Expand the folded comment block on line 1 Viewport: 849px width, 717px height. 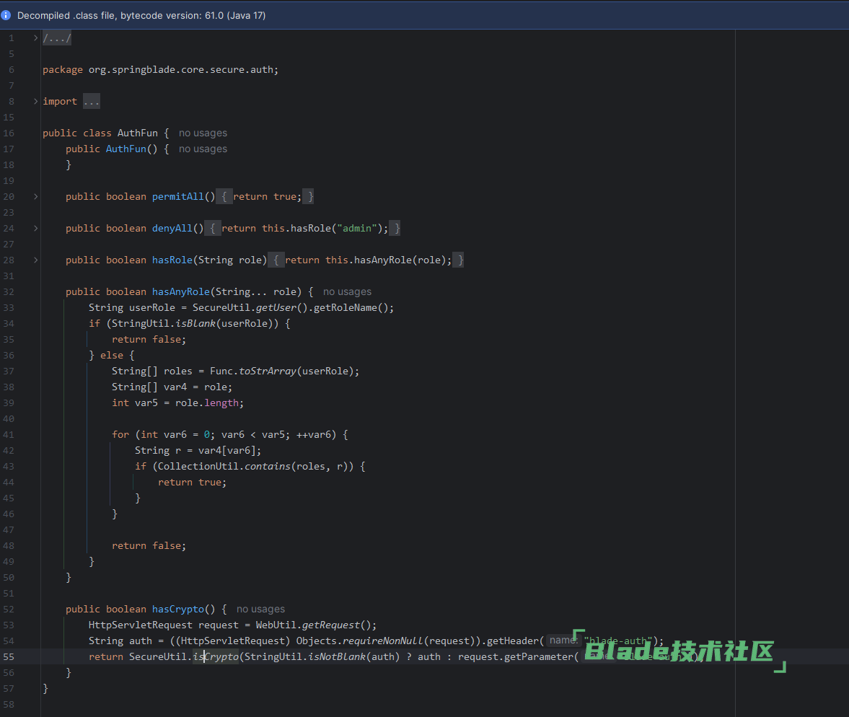(x=36, y=38)
